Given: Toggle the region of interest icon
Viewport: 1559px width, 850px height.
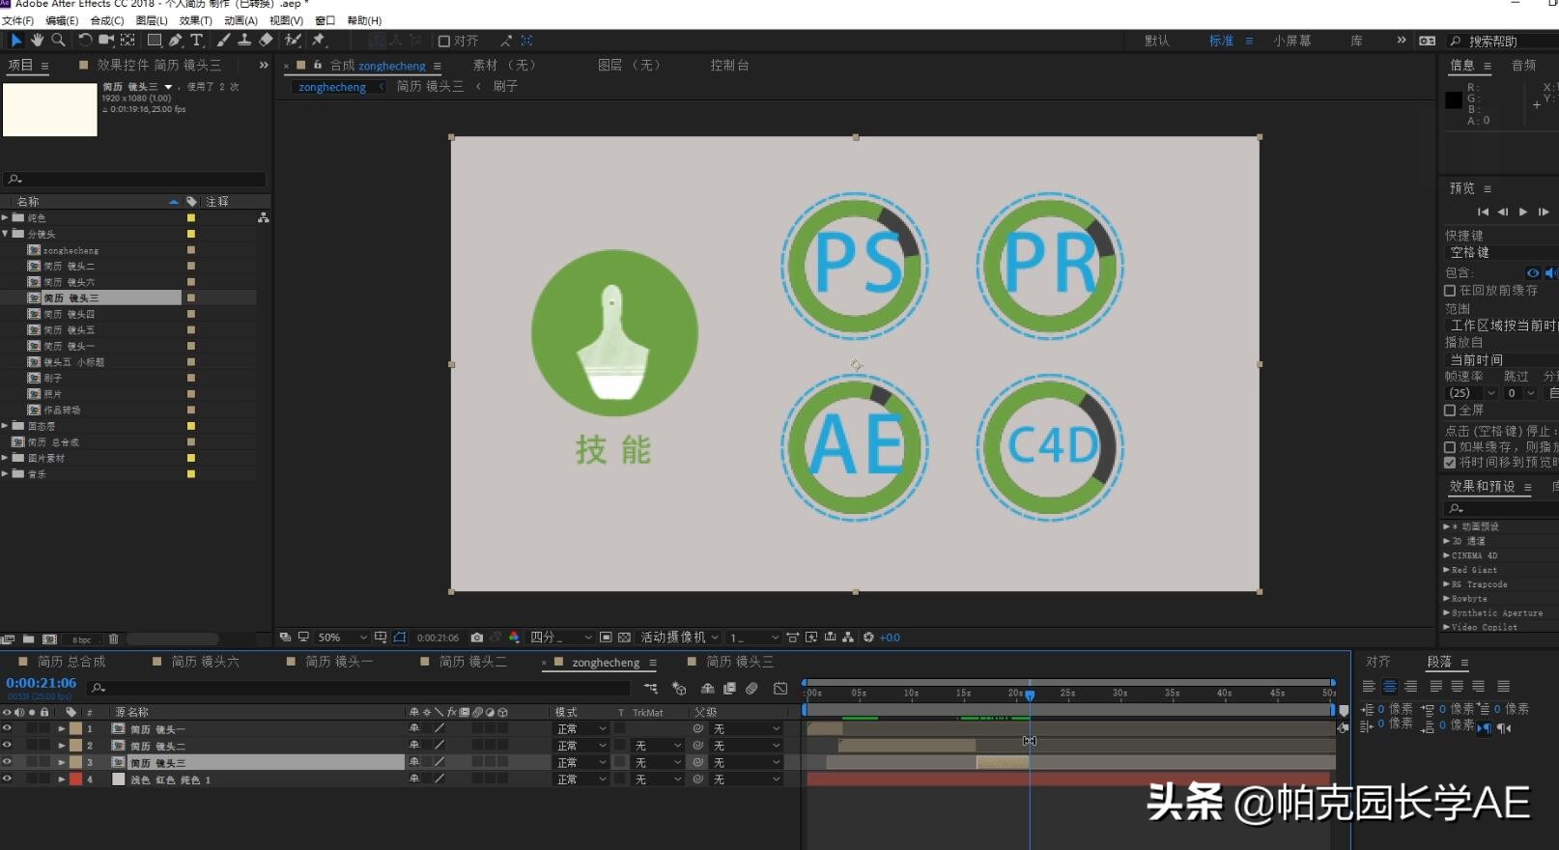Looking at the screenshot, I should click(x=606, y=637).
